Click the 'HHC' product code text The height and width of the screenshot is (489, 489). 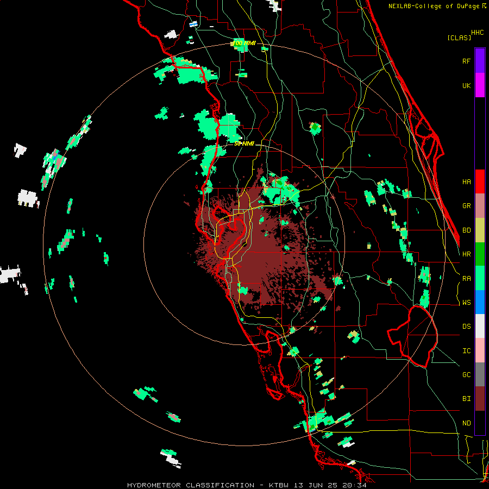pos(477,32)
